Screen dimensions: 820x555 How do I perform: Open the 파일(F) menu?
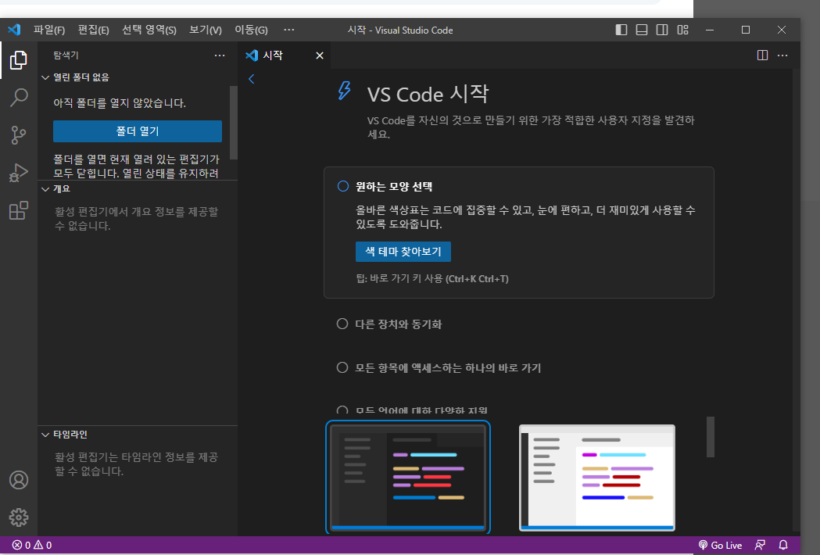pos(49,30)
